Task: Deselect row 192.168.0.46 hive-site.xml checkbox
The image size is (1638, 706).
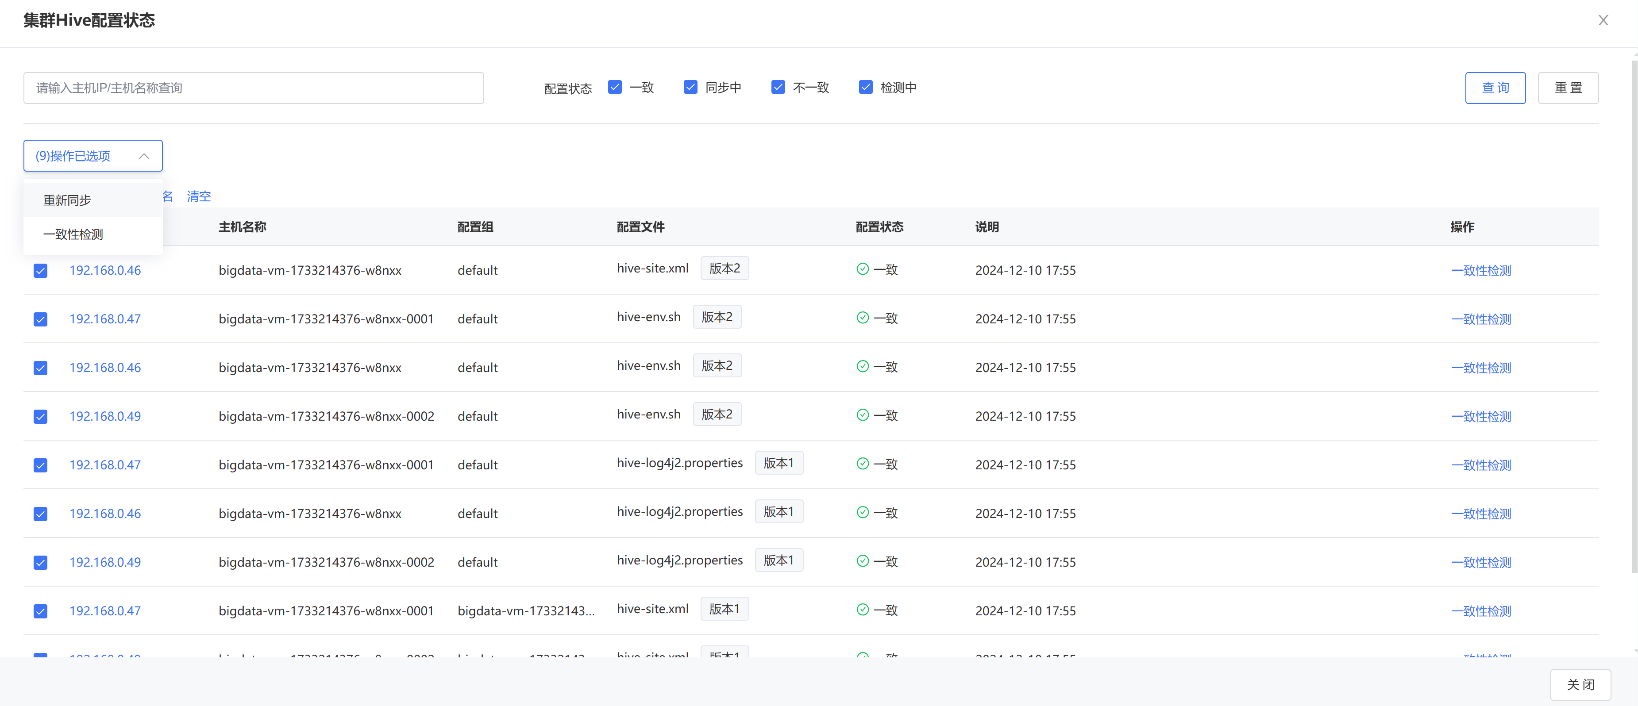Action: click(x=40, y=271)
